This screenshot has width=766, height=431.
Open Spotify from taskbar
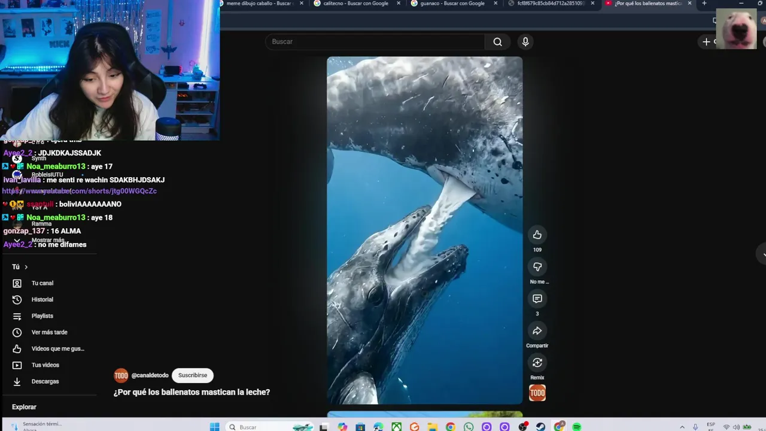pyautogui.click(x=577, y=427)
